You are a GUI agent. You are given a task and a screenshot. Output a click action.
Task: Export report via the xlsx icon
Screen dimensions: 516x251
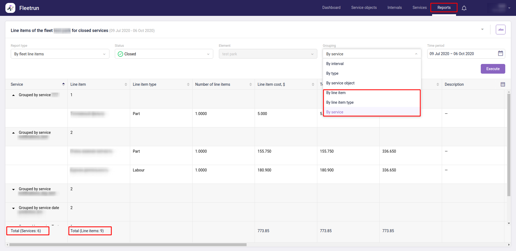pos(500,30)
